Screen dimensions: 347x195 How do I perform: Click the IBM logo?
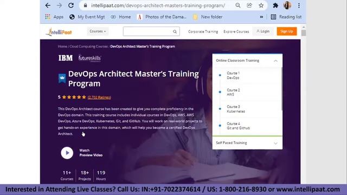[x=66, y=58]
